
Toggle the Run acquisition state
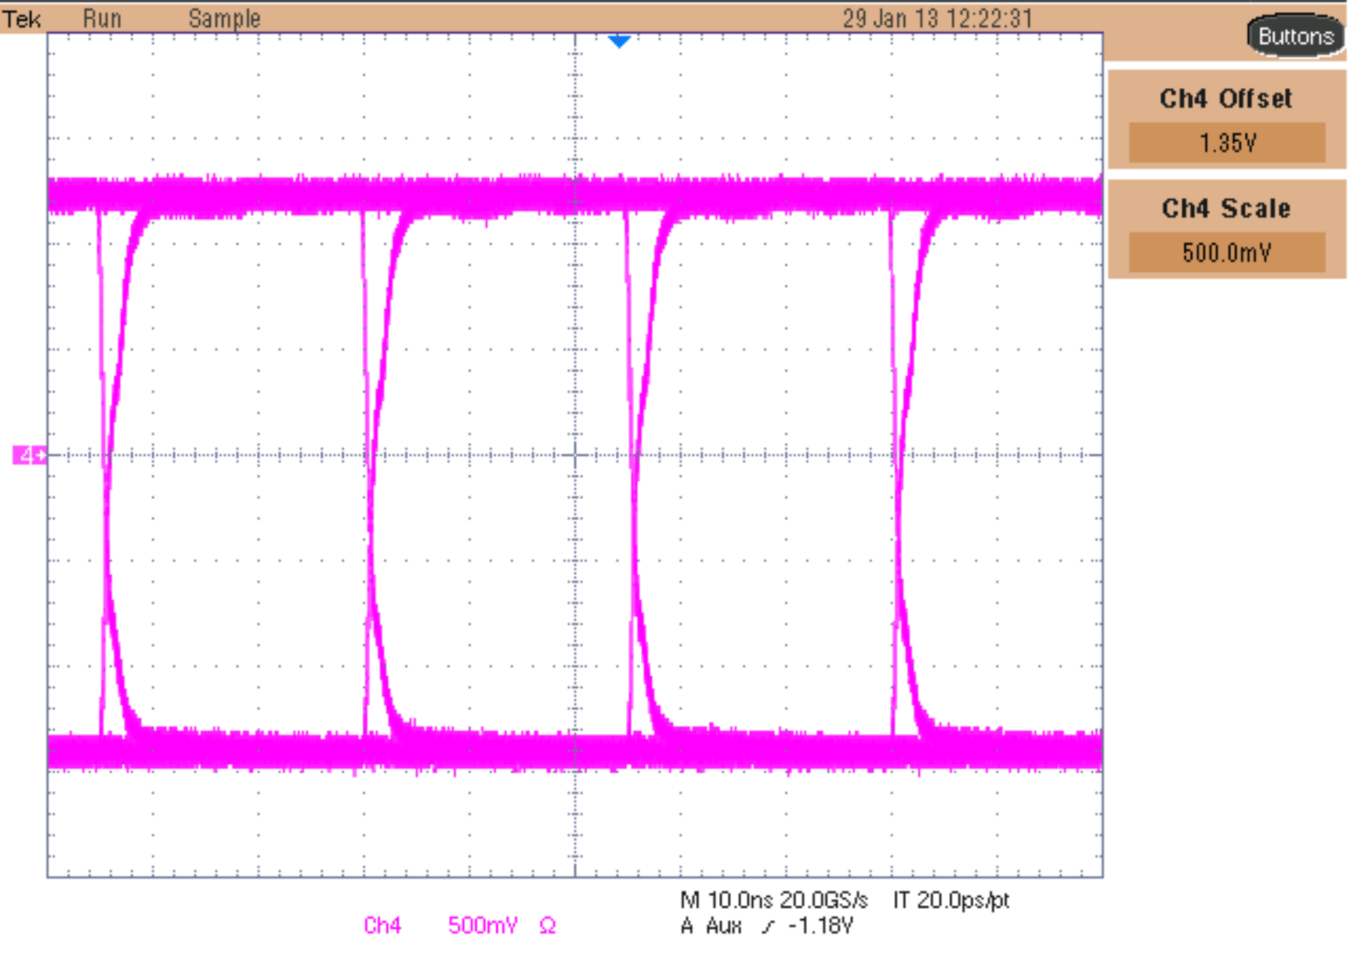coord(101,18)
